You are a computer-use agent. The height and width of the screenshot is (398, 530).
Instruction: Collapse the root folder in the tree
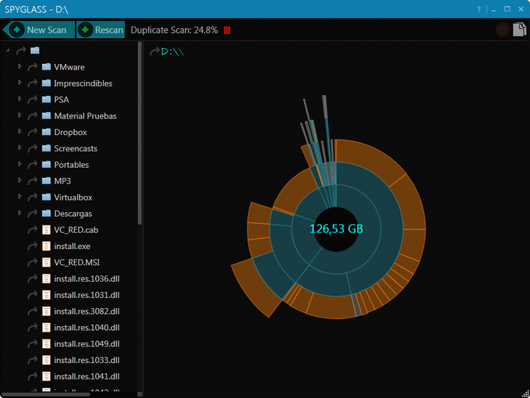pyautogui.click(x=8, y=51)
